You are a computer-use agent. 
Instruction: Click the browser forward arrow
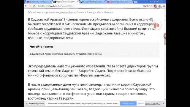pyautogui.click(x=30, y=6)
